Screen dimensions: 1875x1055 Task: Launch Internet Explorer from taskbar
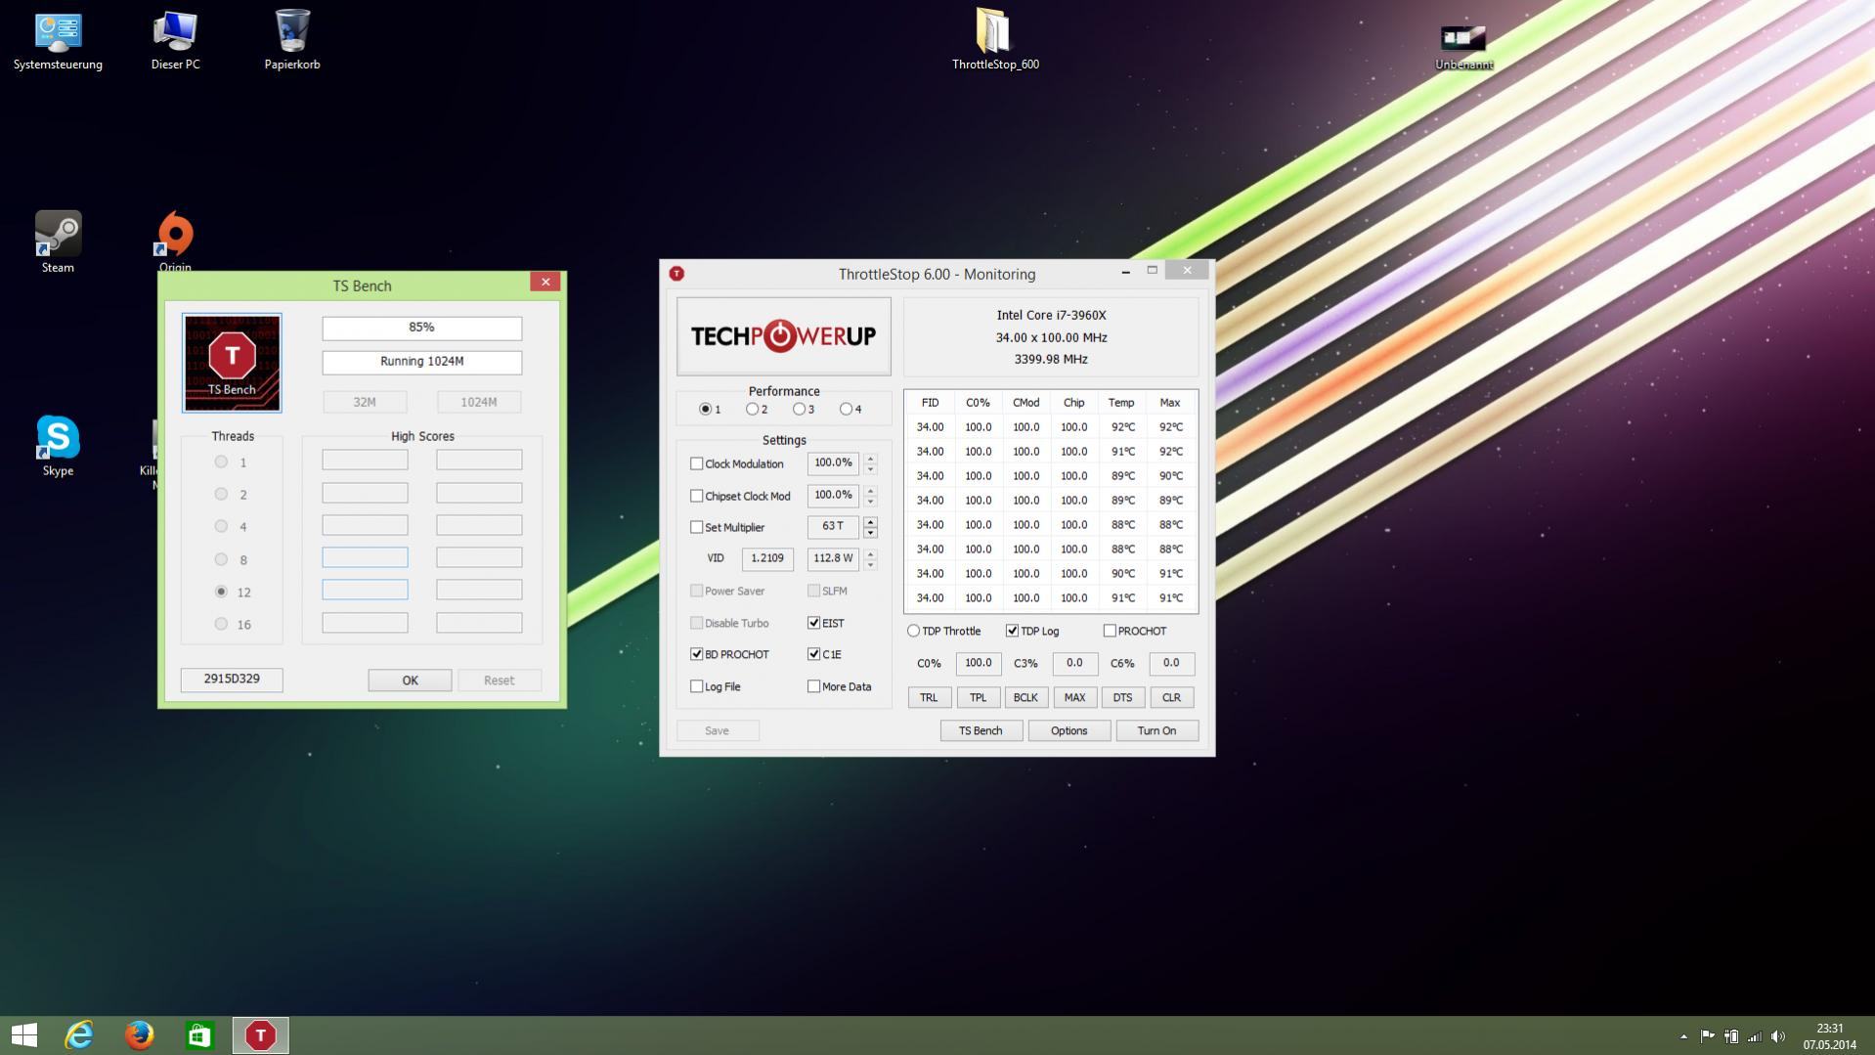79,1034
